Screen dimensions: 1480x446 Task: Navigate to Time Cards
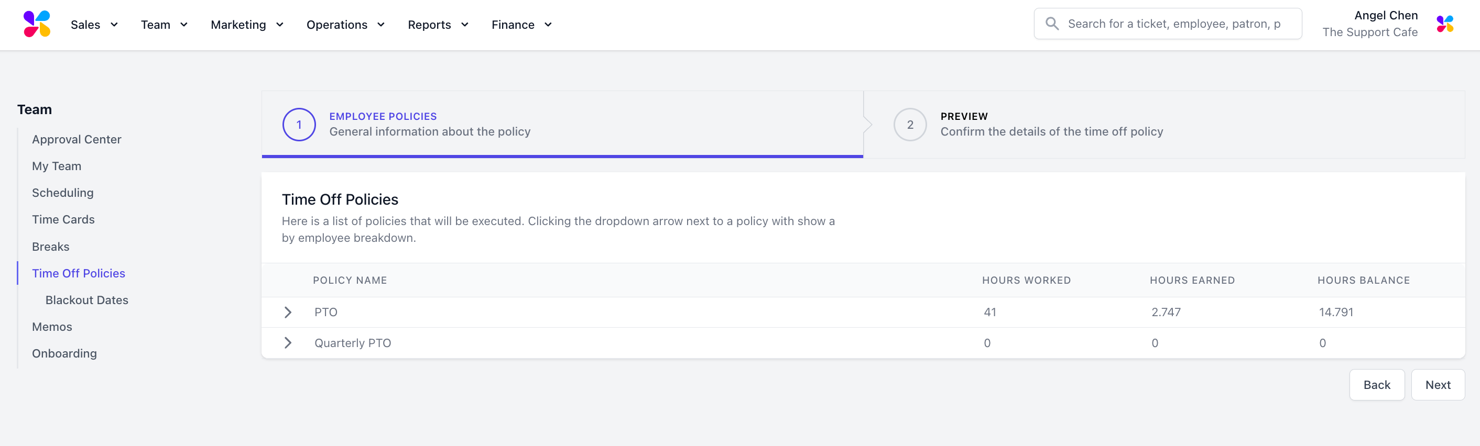click(63, 219)
